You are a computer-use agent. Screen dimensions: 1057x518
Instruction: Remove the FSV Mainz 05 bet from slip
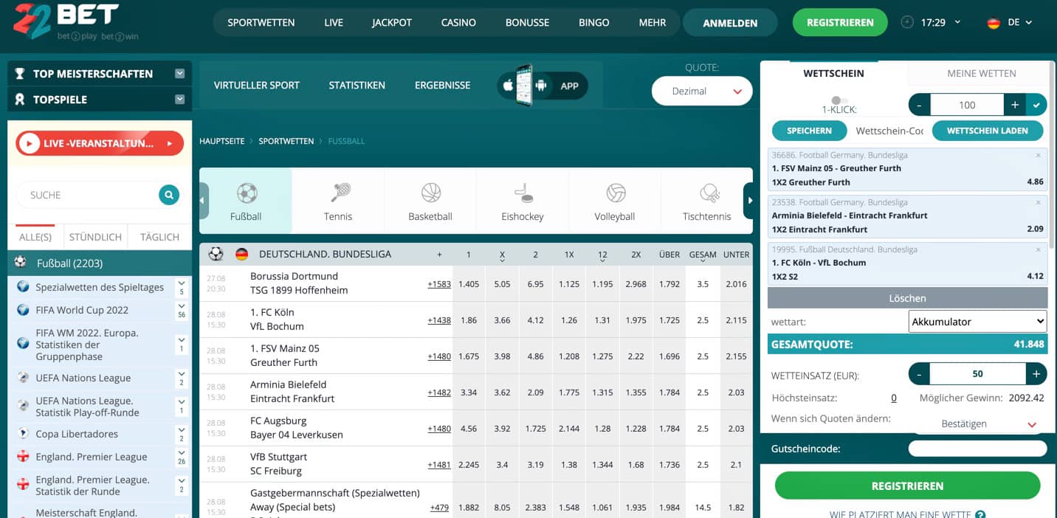(1039, 156)
